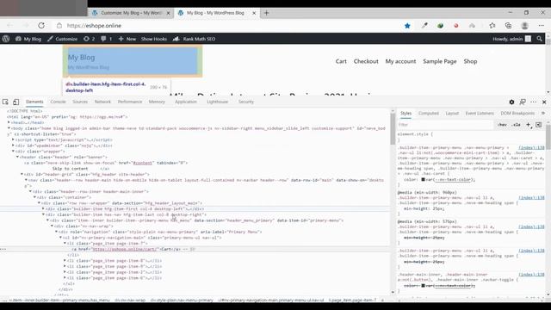The width and height of the screenshot is (551, 310).
Task: Open DevTools settings gear
Action: 511,102
